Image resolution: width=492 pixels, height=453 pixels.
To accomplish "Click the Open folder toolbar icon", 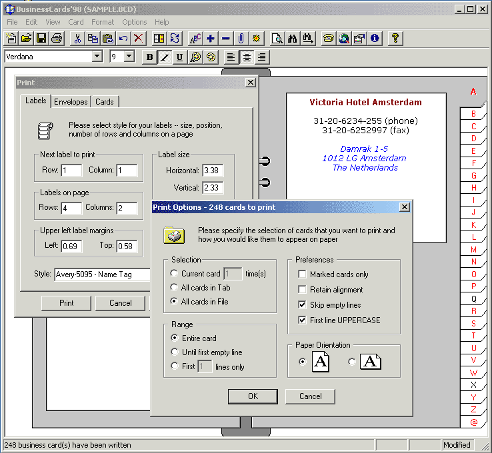I will 27,39.
